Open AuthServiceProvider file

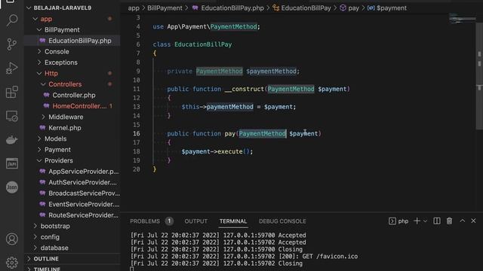[82, 182]
